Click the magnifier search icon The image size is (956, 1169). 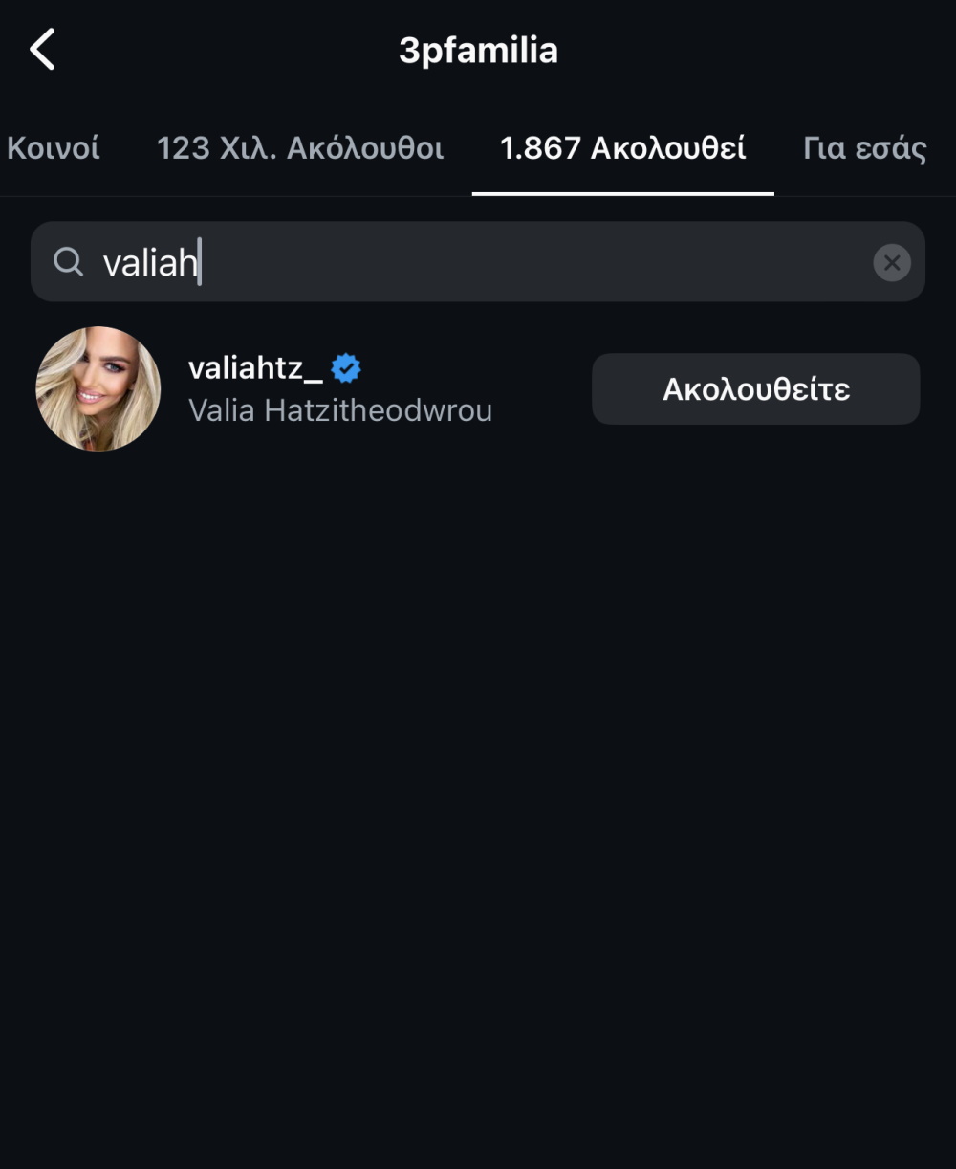click(x=68, y=261)
